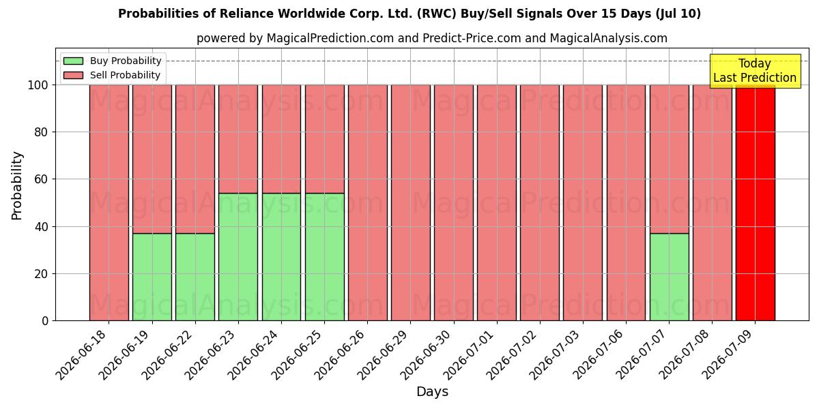Click the red Sell Probability legend swatch

[x=73, y=75]
